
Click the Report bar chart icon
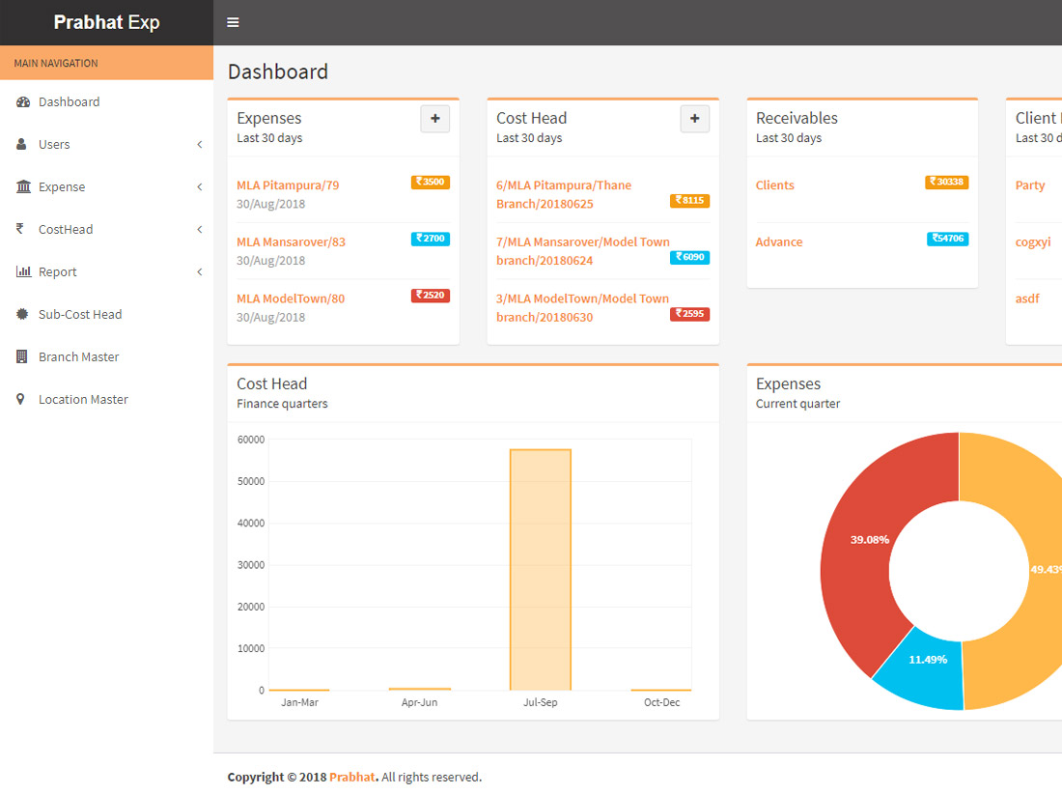[23, 272]
